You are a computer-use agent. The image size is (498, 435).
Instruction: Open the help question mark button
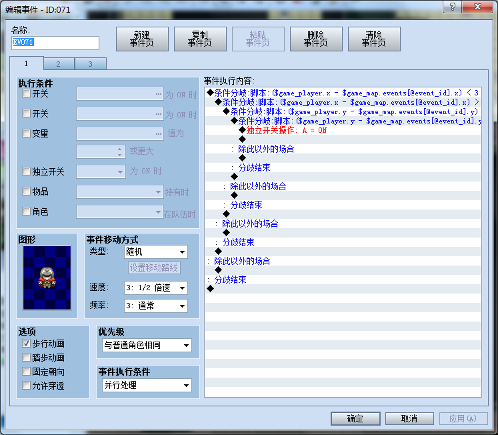pyautogui.click(x=453, y=7)
